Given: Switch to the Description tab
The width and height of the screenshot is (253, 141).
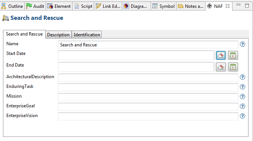Looking at the screenshot, I should point(58,35).
